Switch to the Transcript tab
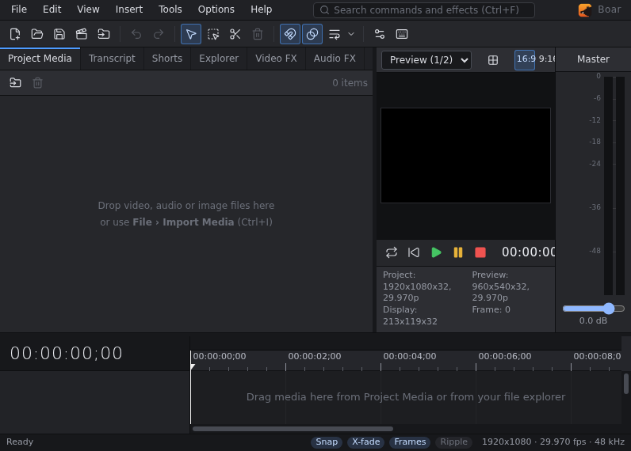 (x=112, y=59)
